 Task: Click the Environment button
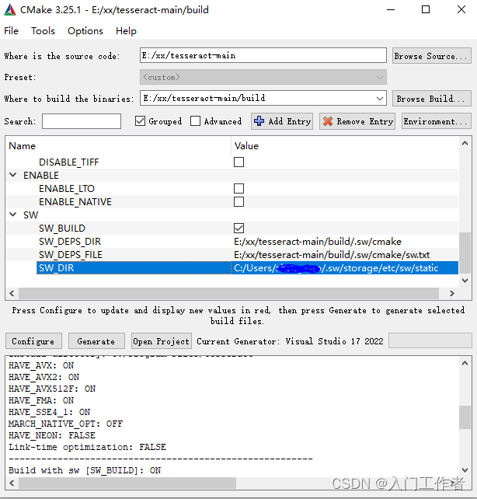click(437, 121)
